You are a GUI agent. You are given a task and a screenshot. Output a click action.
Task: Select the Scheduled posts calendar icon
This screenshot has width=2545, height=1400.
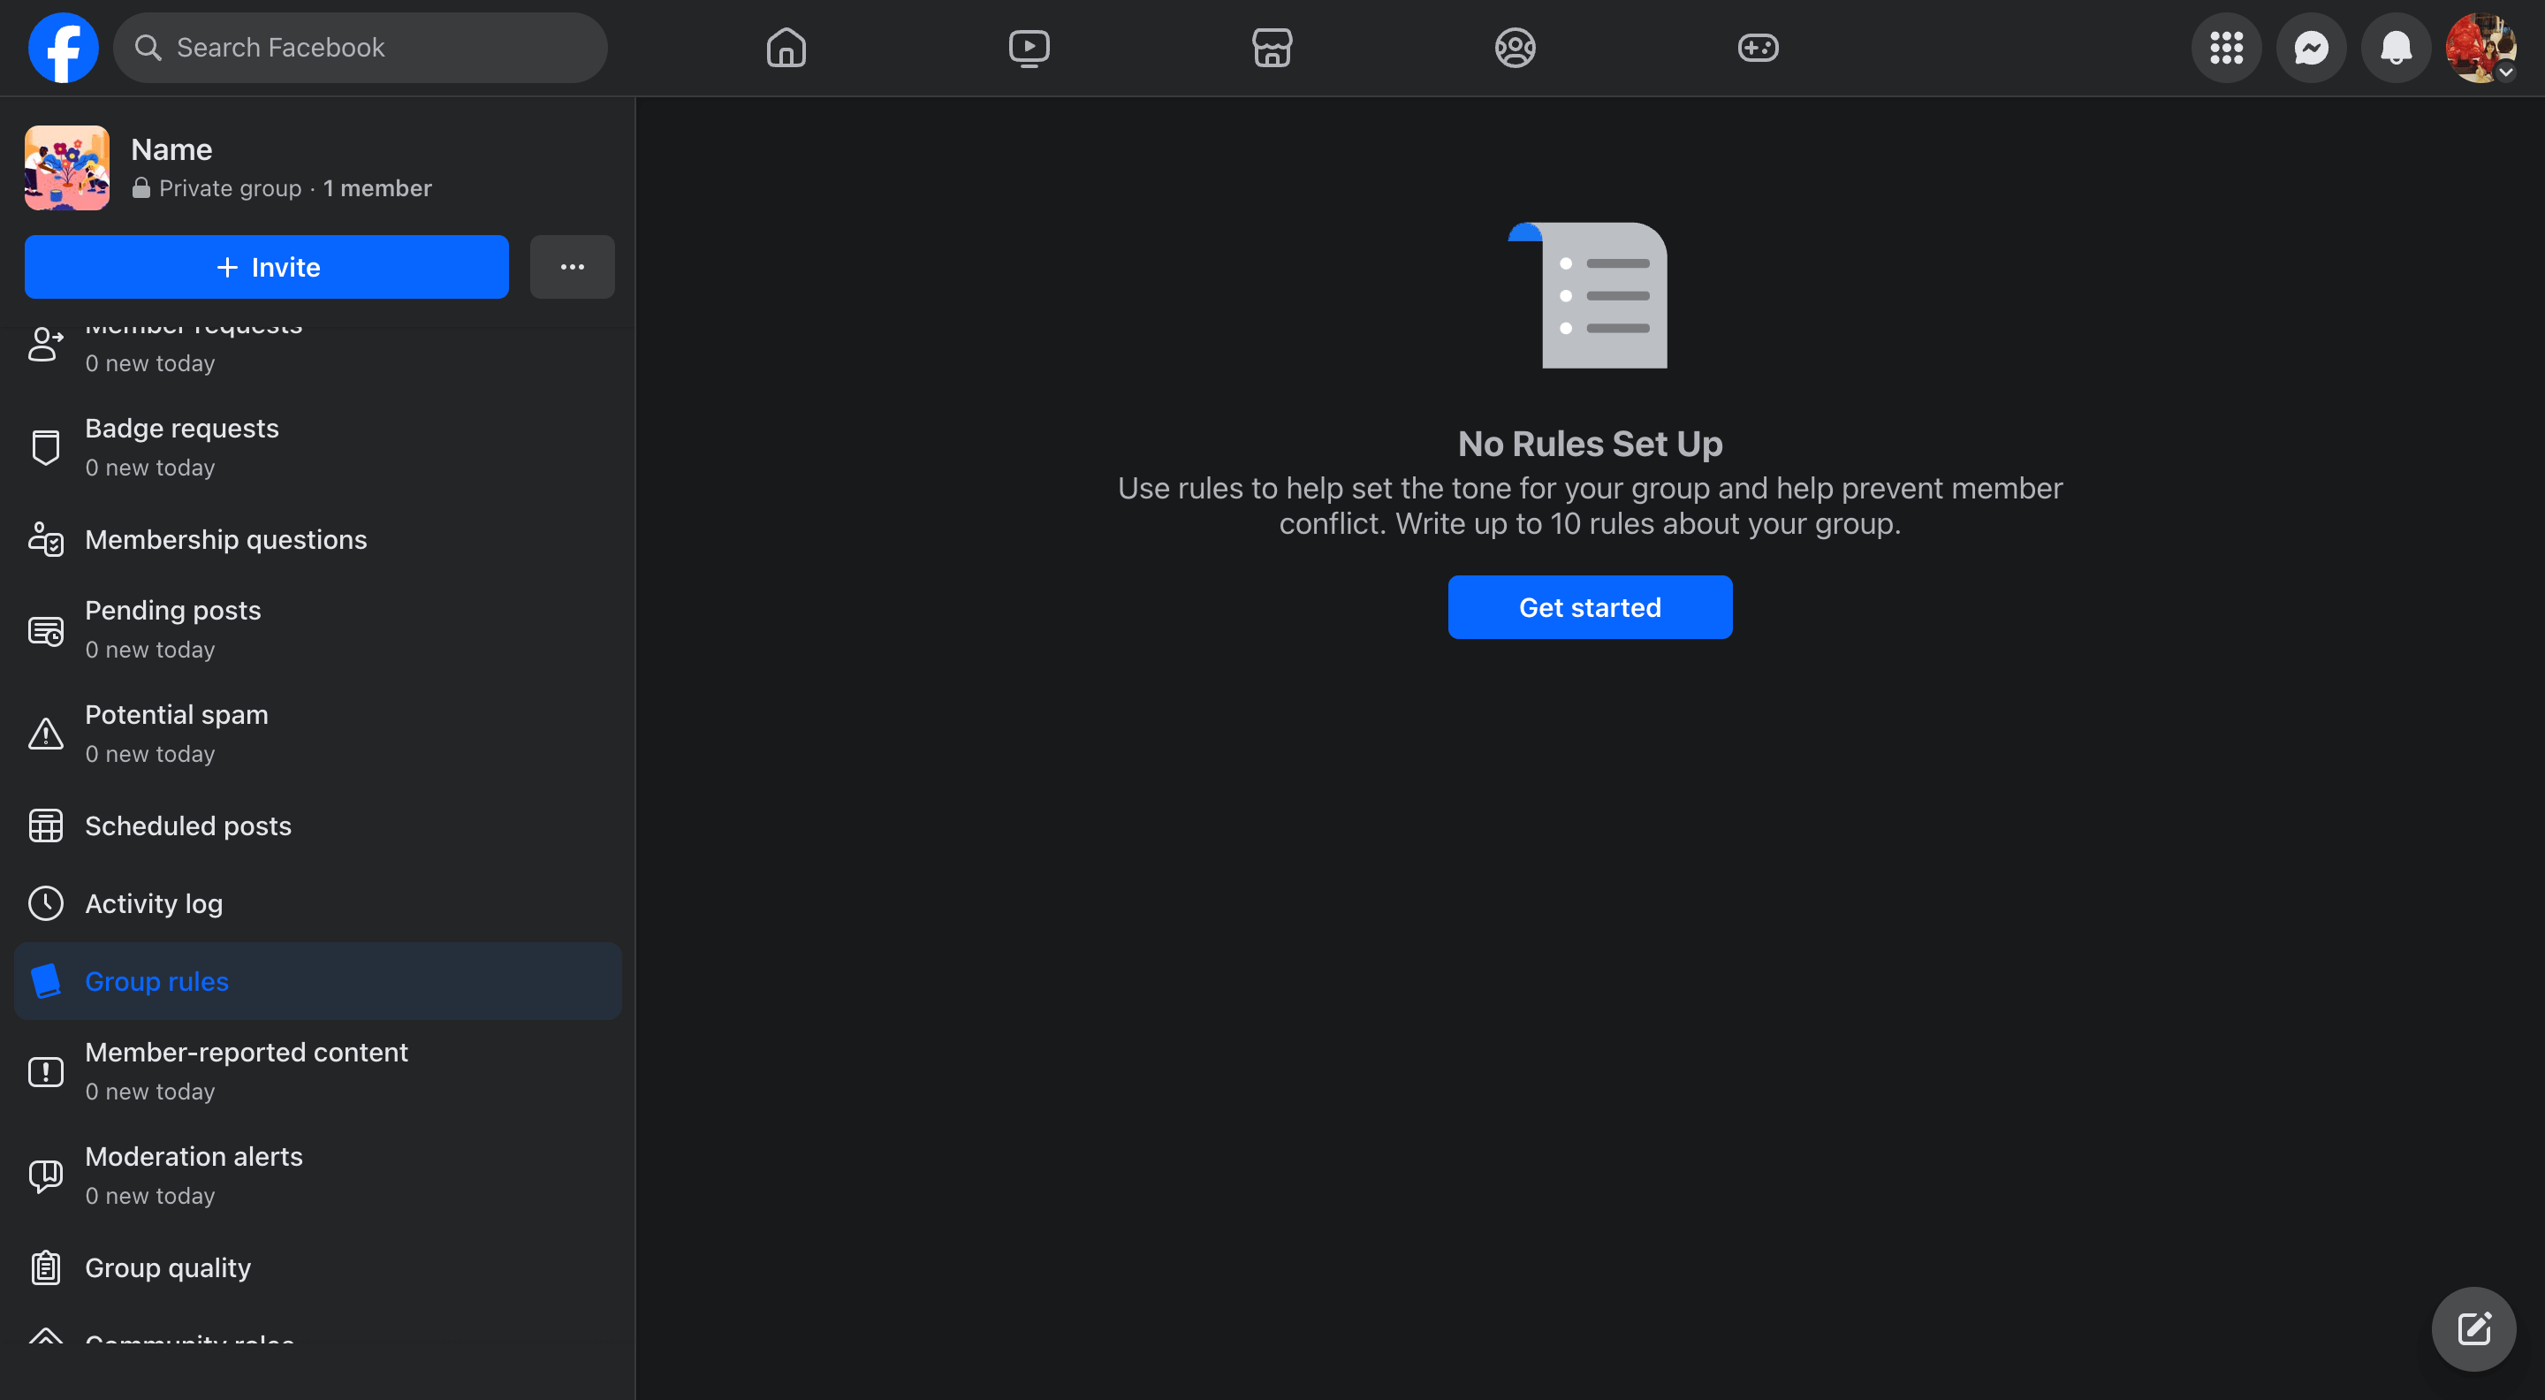tap(47, 824)
